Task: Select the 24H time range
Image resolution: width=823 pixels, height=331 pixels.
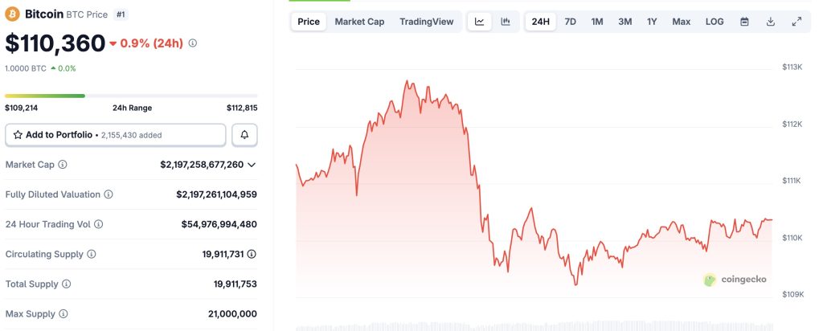Action: click(541, 22)
